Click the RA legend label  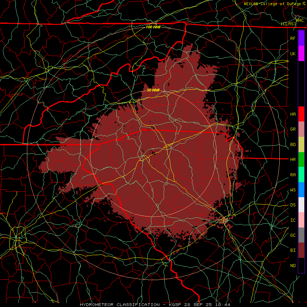(x=293, y=175)
